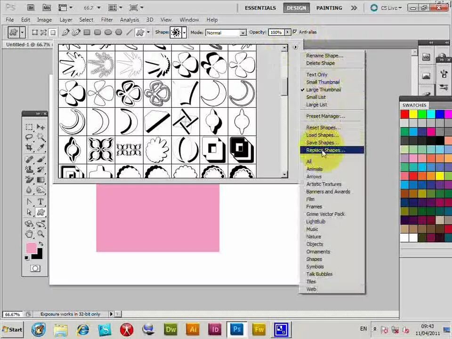Select the Rectangular Marquee tool

[29, 127]
